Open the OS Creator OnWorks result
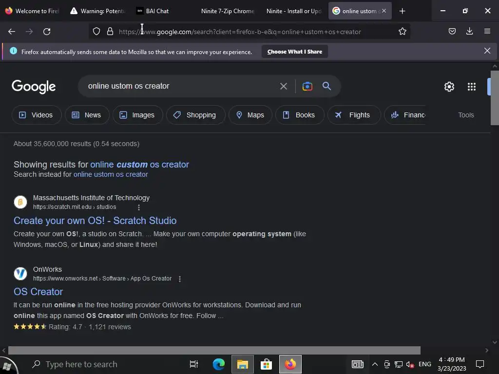This screenshot has height=374, width=499. pos(38,292)
